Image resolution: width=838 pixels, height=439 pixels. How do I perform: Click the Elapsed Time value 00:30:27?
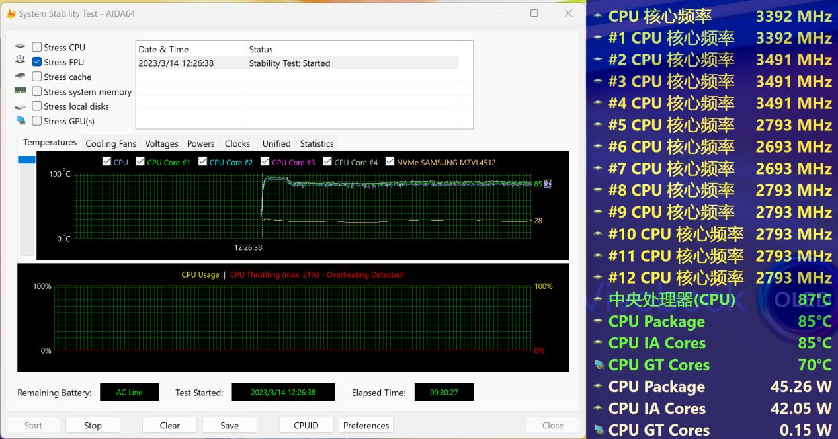tap(444, 392)
